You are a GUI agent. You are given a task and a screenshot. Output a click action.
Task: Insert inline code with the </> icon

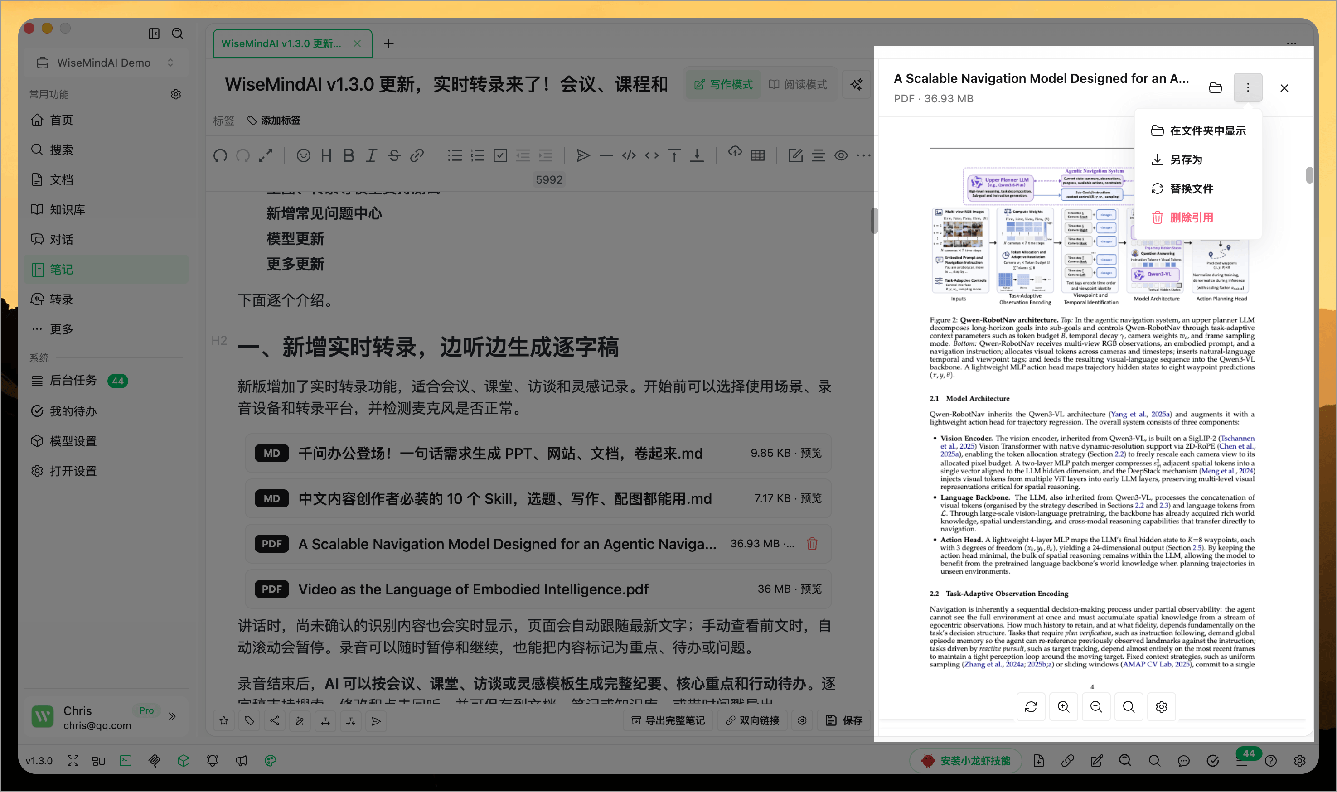629,156
